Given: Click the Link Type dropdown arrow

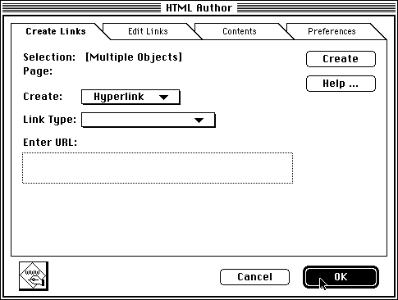Looking at the screenshot, I should pyautogui.click(x=199, y=120).
